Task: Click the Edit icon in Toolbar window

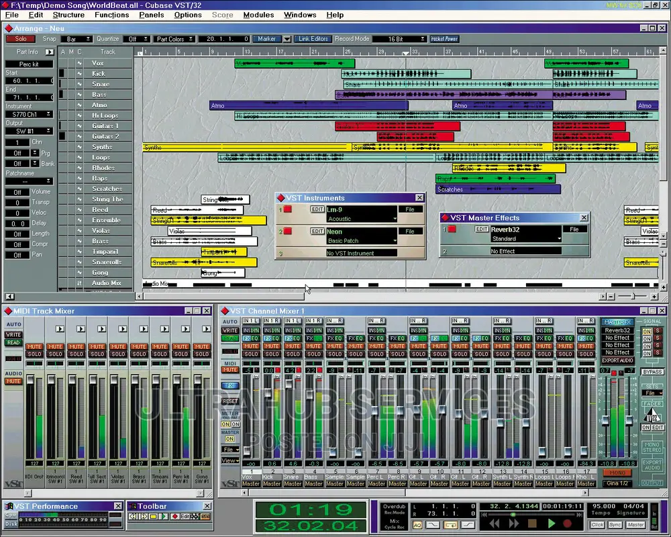Action: pos(185,517)
